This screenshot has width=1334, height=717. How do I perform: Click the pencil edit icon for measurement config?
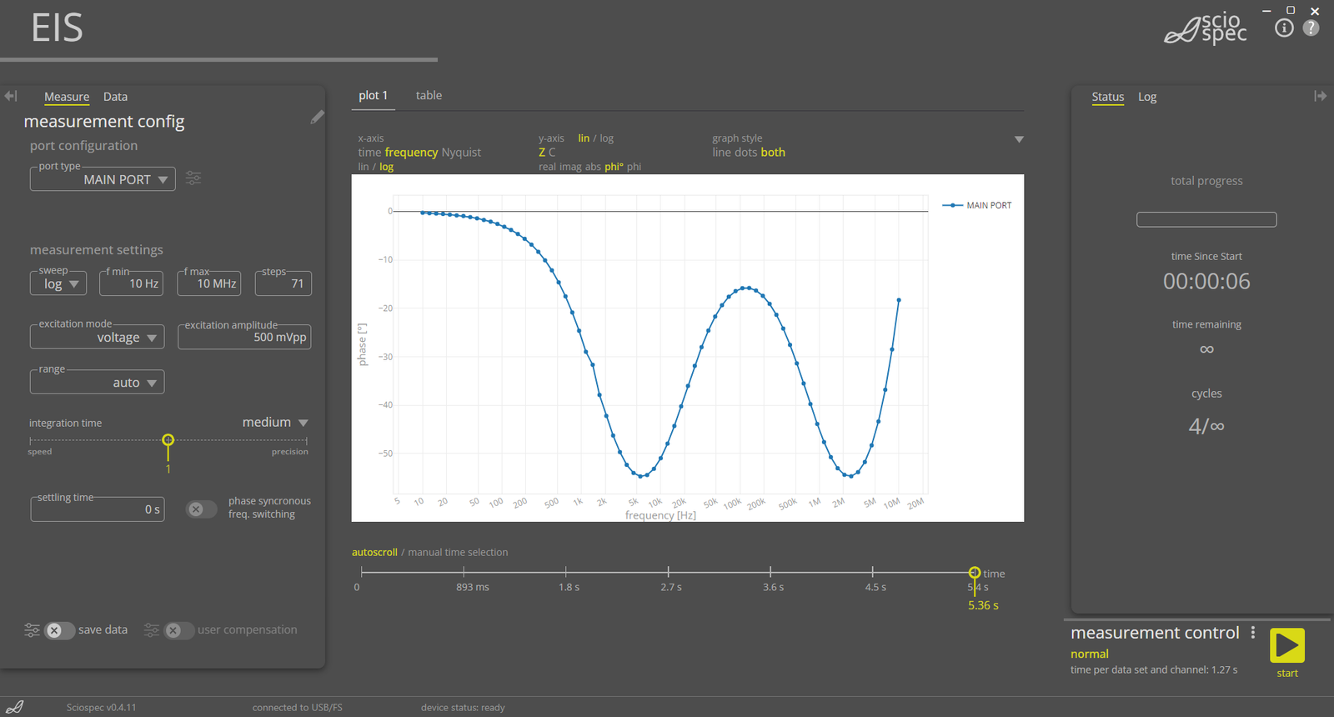point(317,118)
